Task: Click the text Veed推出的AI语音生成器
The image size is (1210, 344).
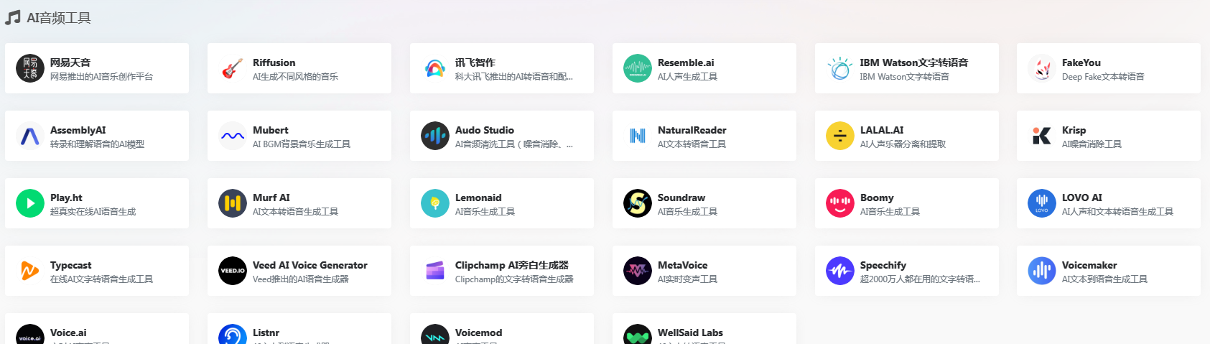Action: coord(300,279)
